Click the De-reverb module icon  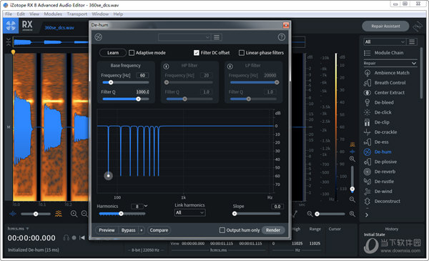point(368,172)
